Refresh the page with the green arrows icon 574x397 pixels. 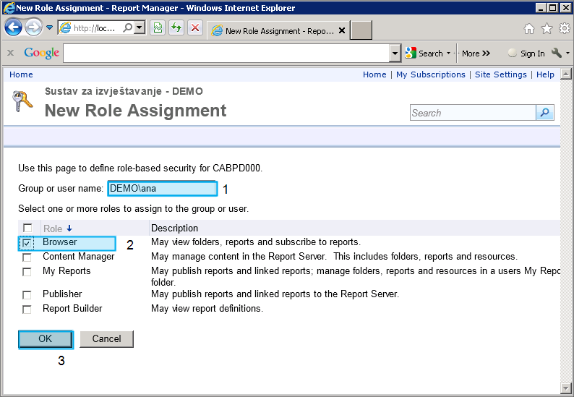coord(176,27)
